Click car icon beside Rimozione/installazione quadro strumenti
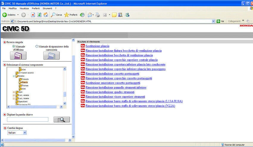 point(83,92)
